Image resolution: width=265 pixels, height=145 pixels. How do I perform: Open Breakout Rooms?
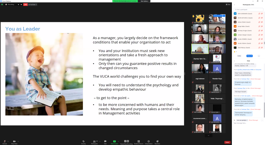(x=139, y=141)
